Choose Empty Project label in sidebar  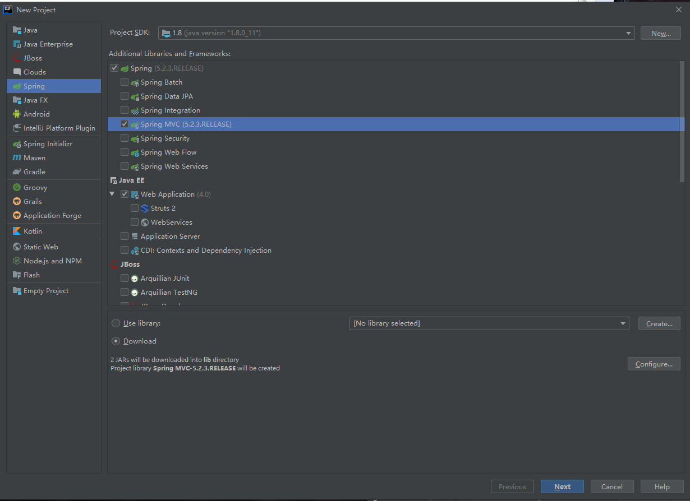pos(46,291)
